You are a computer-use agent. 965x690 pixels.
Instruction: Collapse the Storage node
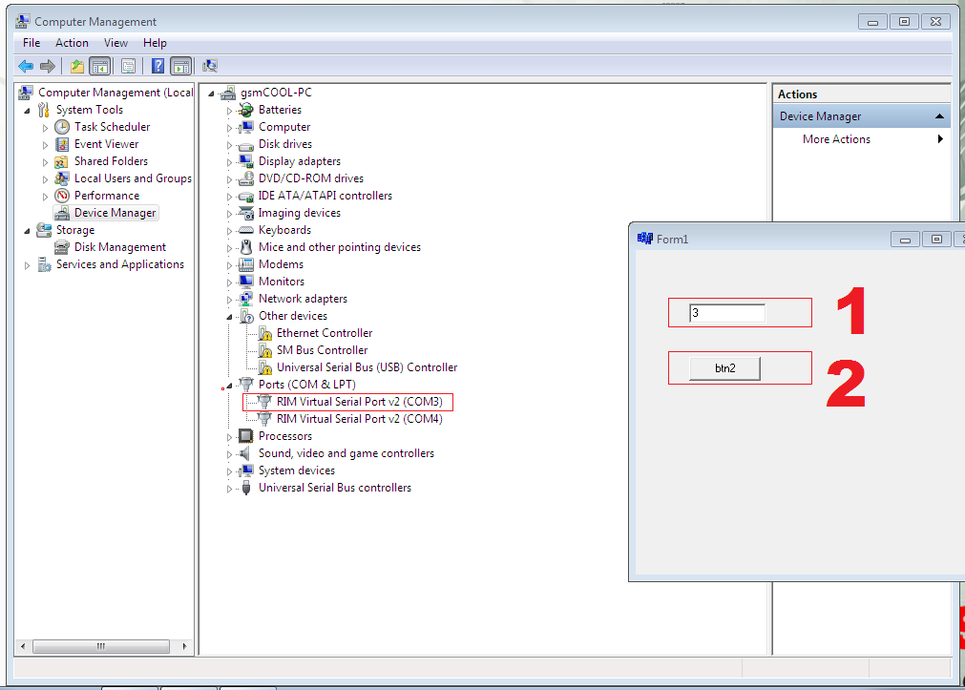(27, 231)
